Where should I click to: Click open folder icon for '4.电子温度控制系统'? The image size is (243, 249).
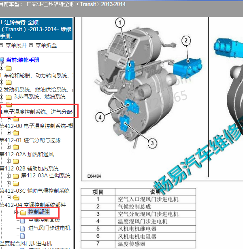click(9, 104)
